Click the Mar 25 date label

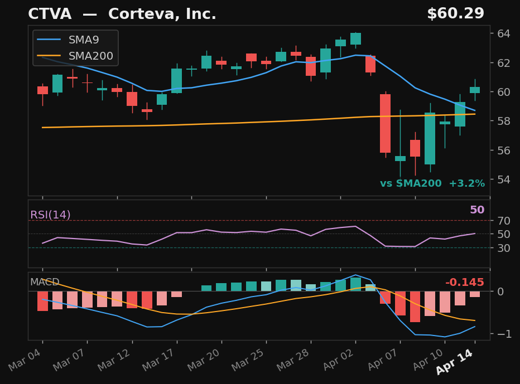pyautogui.click(x=248, y=360)
